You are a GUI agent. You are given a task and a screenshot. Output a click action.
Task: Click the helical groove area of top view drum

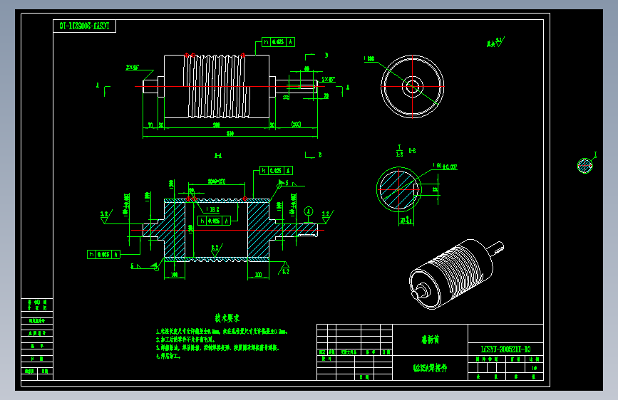coord(217,86)
